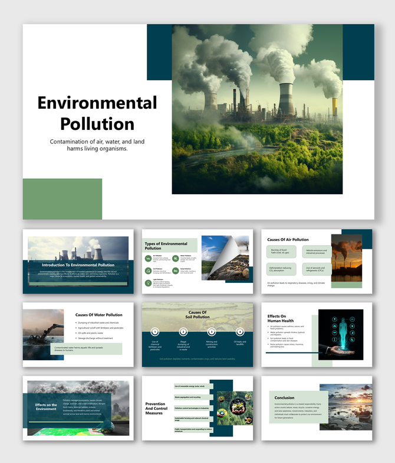Click the holographic human body image
The image size is (395, 463).
[x=341, y=334]
